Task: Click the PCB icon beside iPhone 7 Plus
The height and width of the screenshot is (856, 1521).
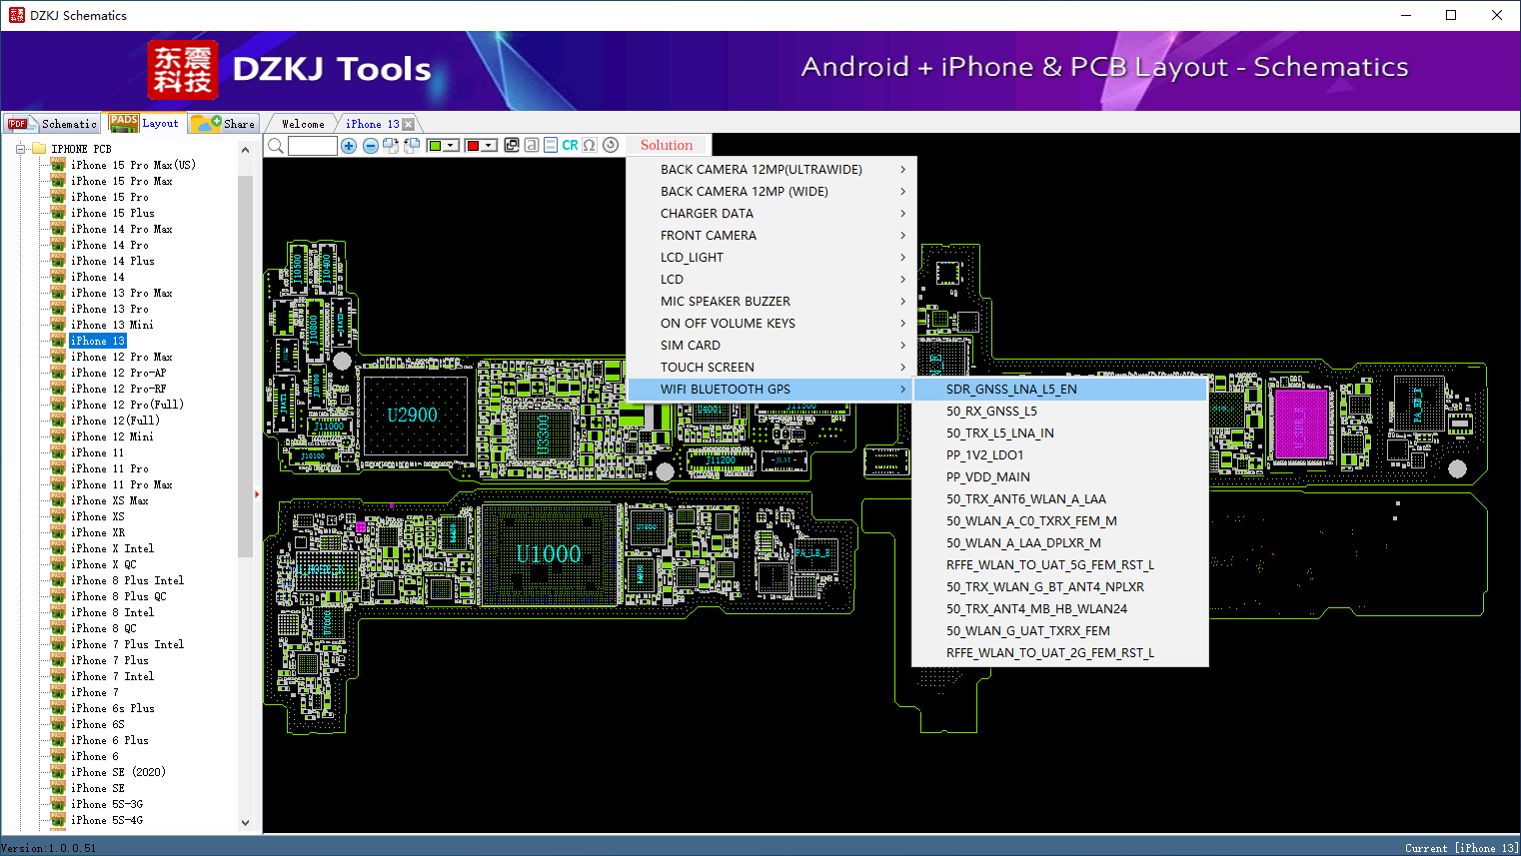Action: click(x=58, y=660)
